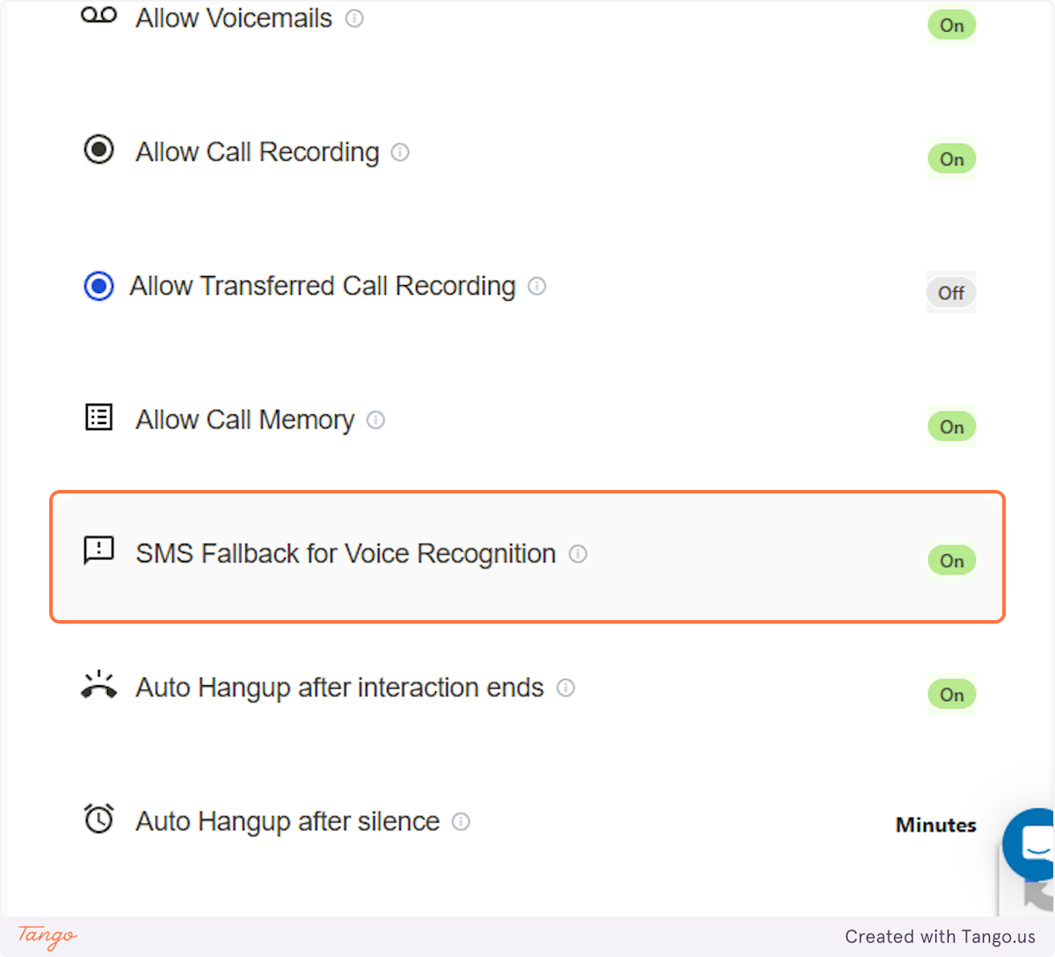Open the info tooltip for Allow Voicemails

(354, 18)
